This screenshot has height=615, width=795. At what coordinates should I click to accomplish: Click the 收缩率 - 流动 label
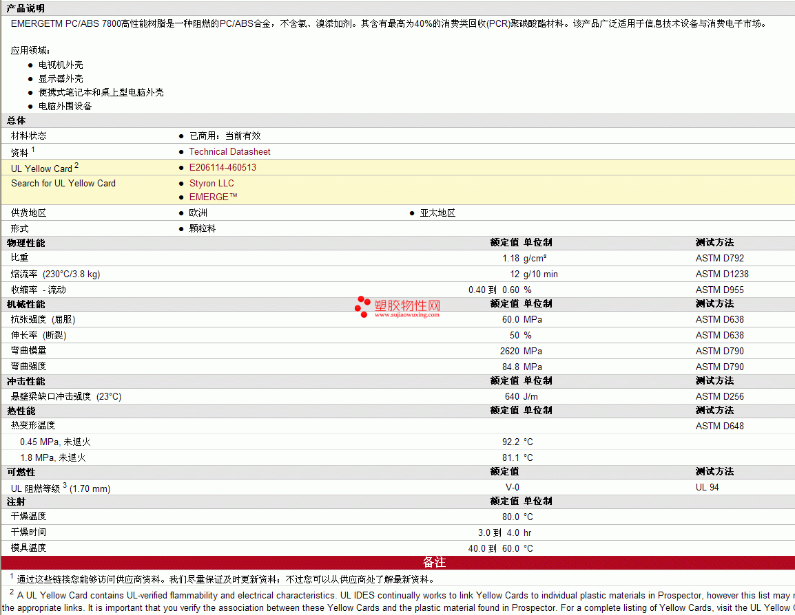(39, 290)
